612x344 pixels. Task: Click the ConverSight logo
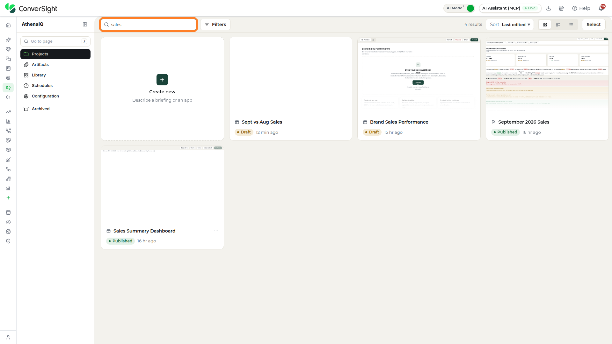[31, 8]
